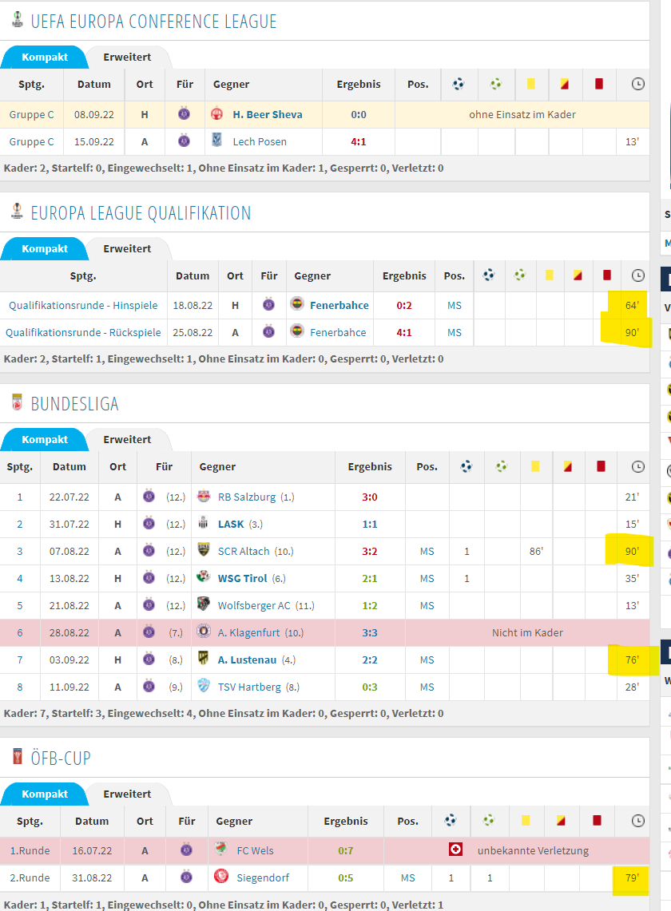The image size is (671, 911).
Task: Open Erweitert tab under Europa League Qualifikation
Action: (127, 248)
